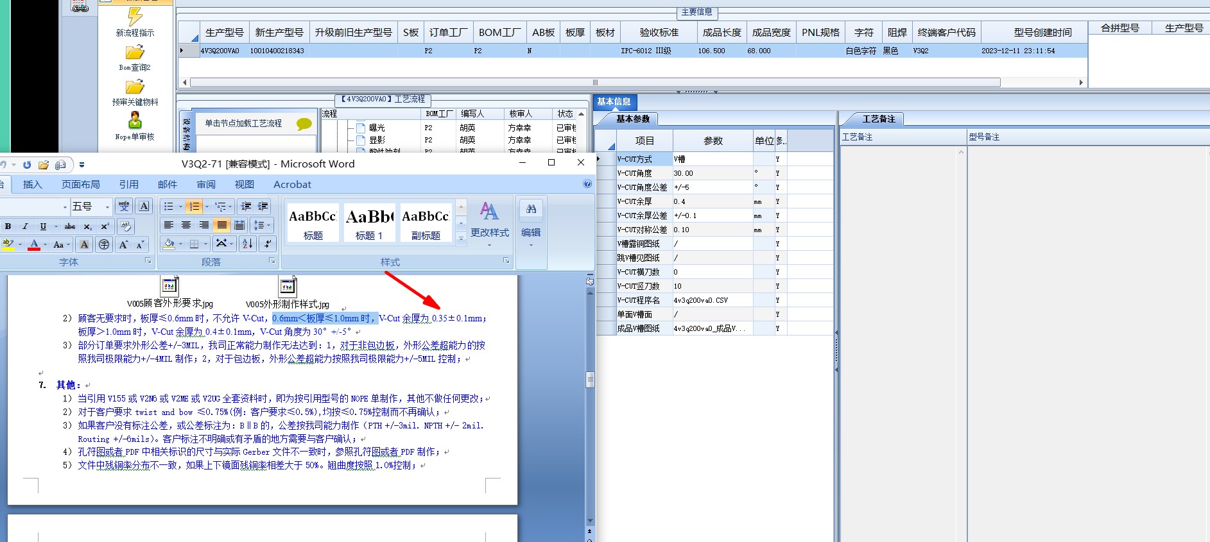Switch to the Acrobat ribbon tab
The image size is (1210, 542).
(x=292, y=185)
